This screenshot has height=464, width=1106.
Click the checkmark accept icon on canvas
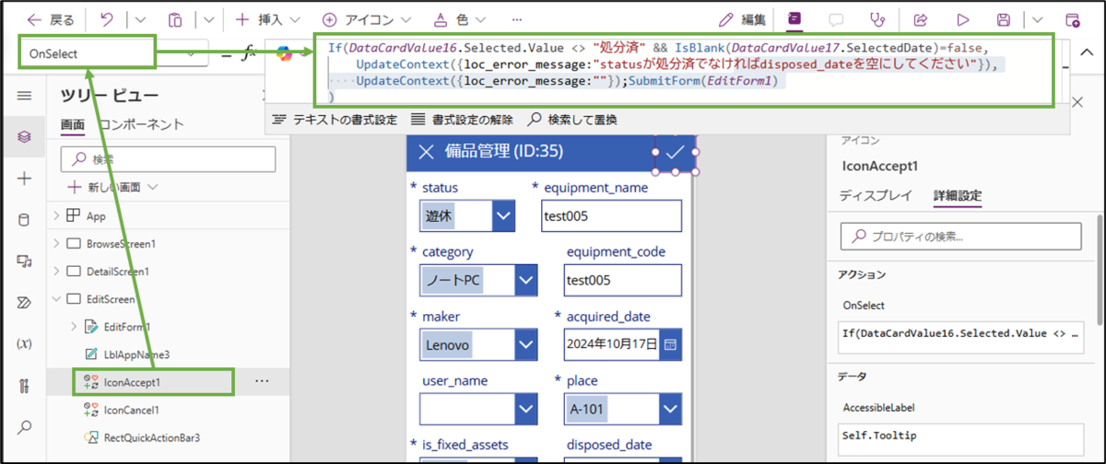(675, 152)
